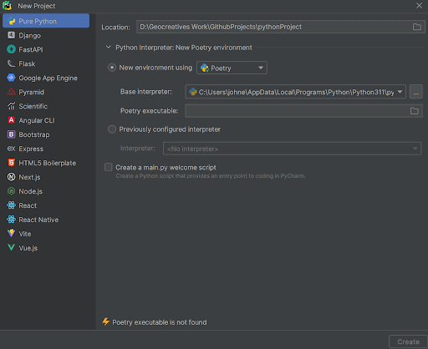
Task: Click the Pyramid icon
Action: [x=12, y=92]
